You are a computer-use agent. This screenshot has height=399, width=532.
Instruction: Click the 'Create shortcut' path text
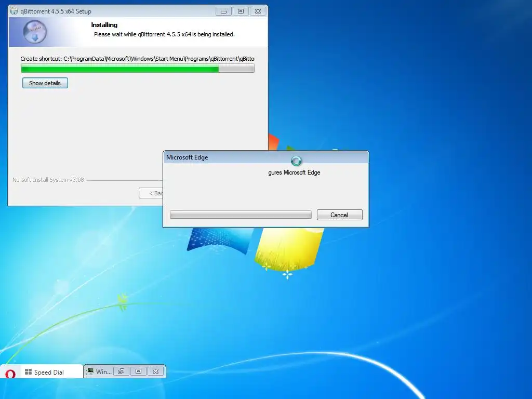137,59
